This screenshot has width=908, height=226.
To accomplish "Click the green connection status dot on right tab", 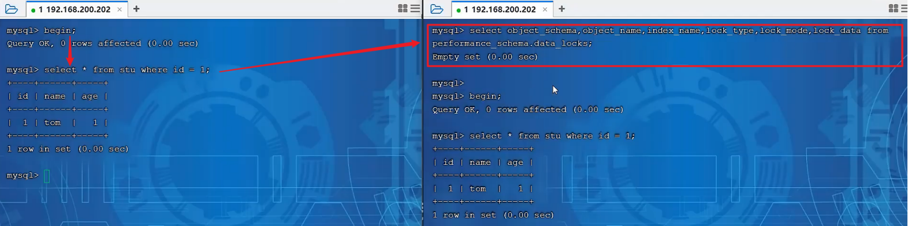I will pos(458,10).
